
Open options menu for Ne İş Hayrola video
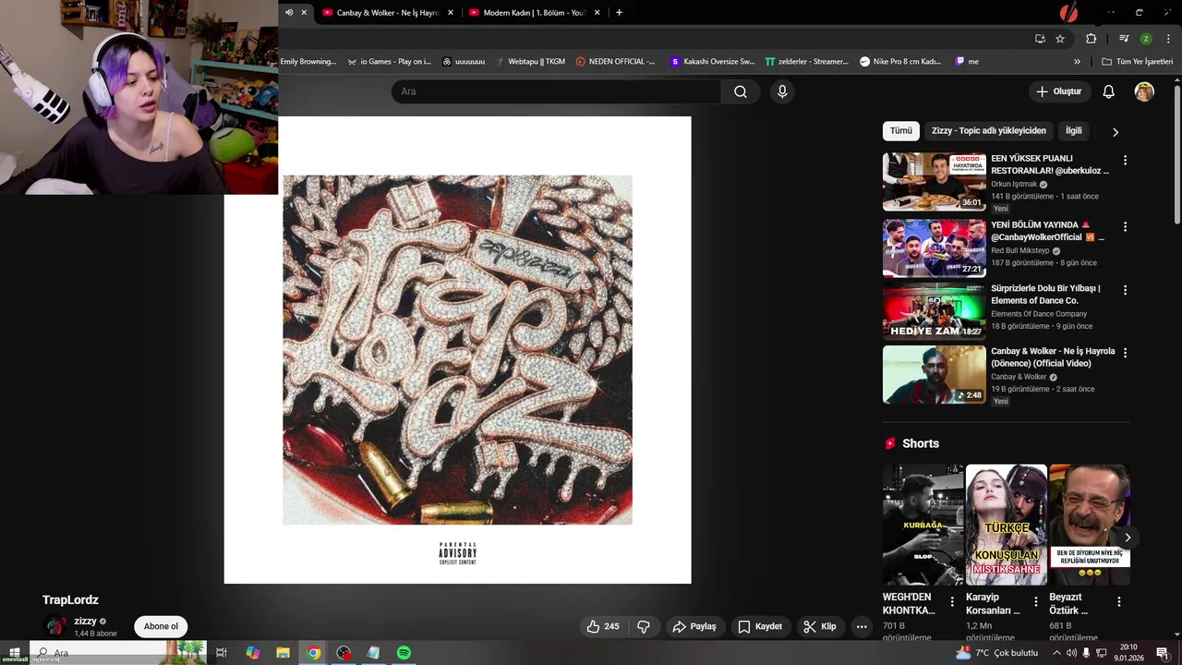point(1125,353)
